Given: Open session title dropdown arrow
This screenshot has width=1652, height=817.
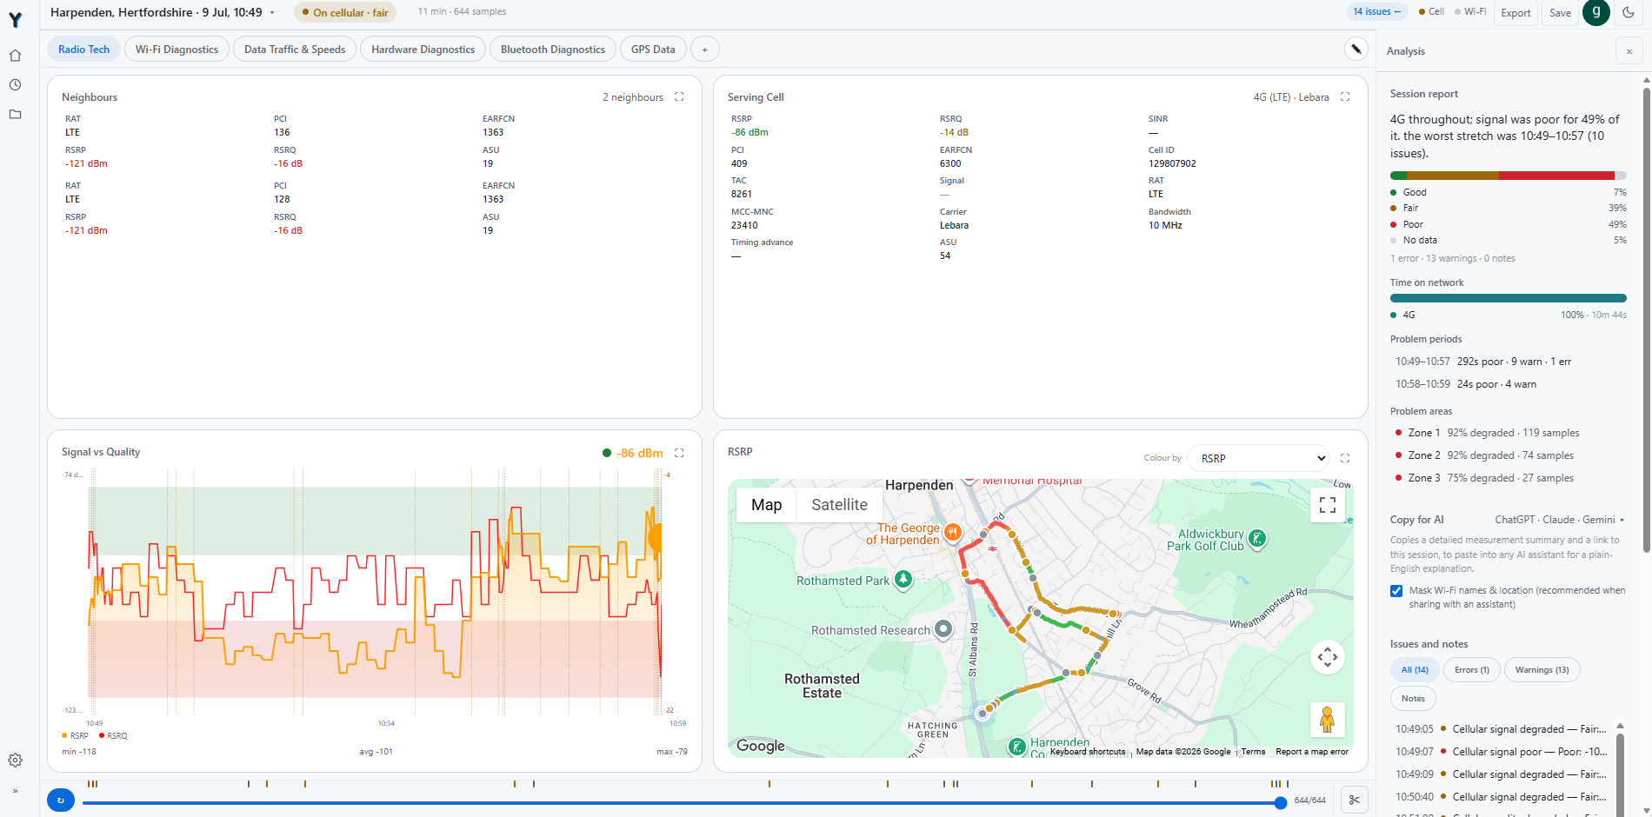Looking at the screenshot, I should point(272,13).
